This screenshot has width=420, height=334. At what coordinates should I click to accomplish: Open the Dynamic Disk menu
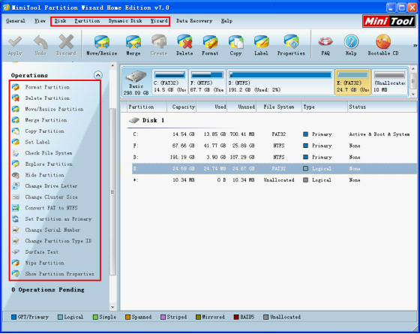125,21
